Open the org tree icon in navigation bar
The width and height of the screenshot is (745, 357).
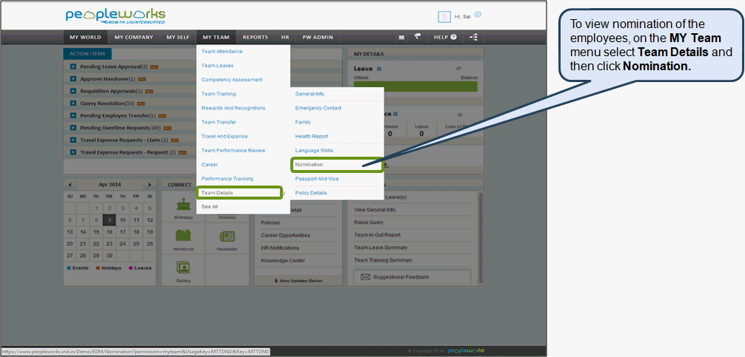click(x=473, y=37)
